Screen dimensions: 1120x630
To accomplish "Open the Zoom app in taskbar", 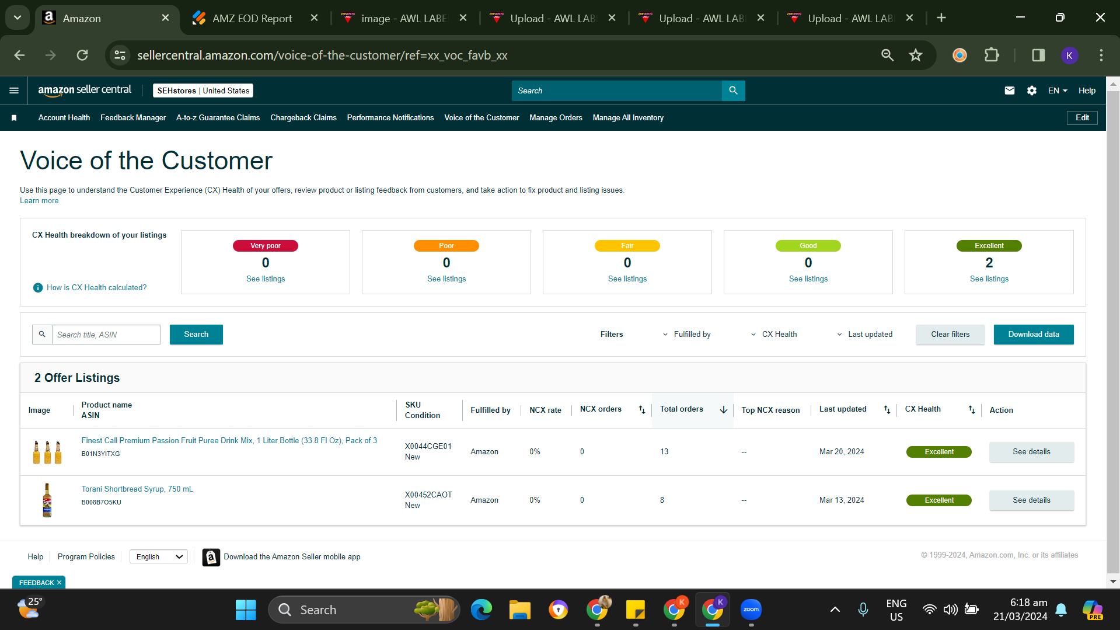I will [751, 610].
